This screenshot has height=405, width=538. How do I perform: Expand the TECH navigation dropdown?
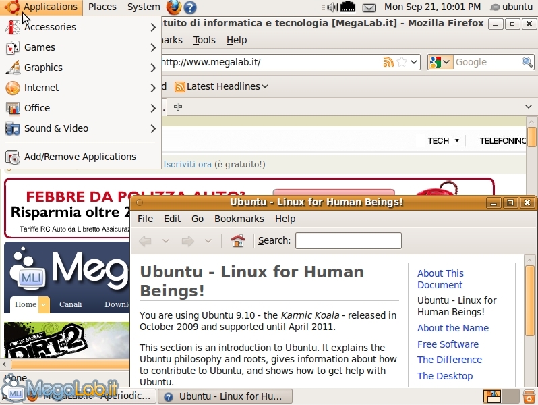pos(443,141)
